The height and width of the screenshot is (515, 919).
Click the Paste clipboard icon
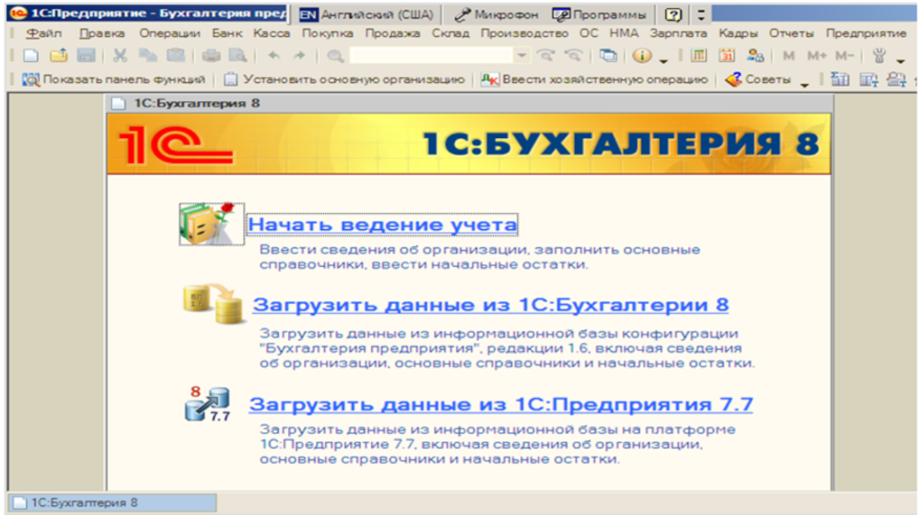tap(175, 56)
